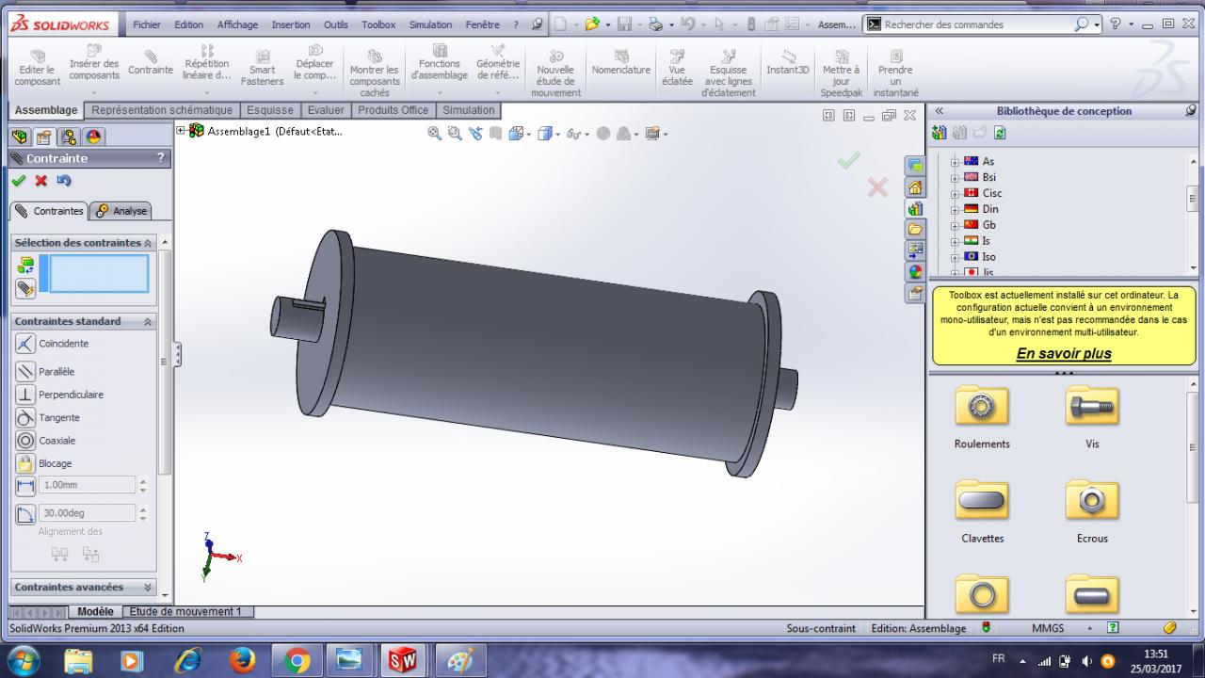Expand the Iso standard tree node
Screen dimensions: 1205x678
tap(956, 257)
